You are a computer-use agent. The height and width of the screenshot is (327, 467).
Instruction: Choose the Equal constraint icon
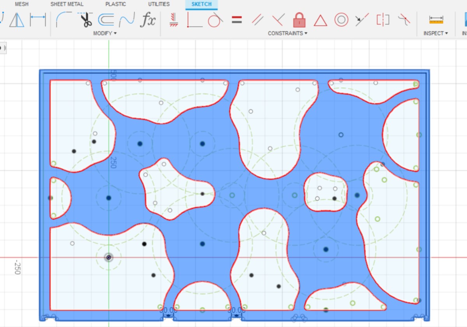tap(237, 19)
